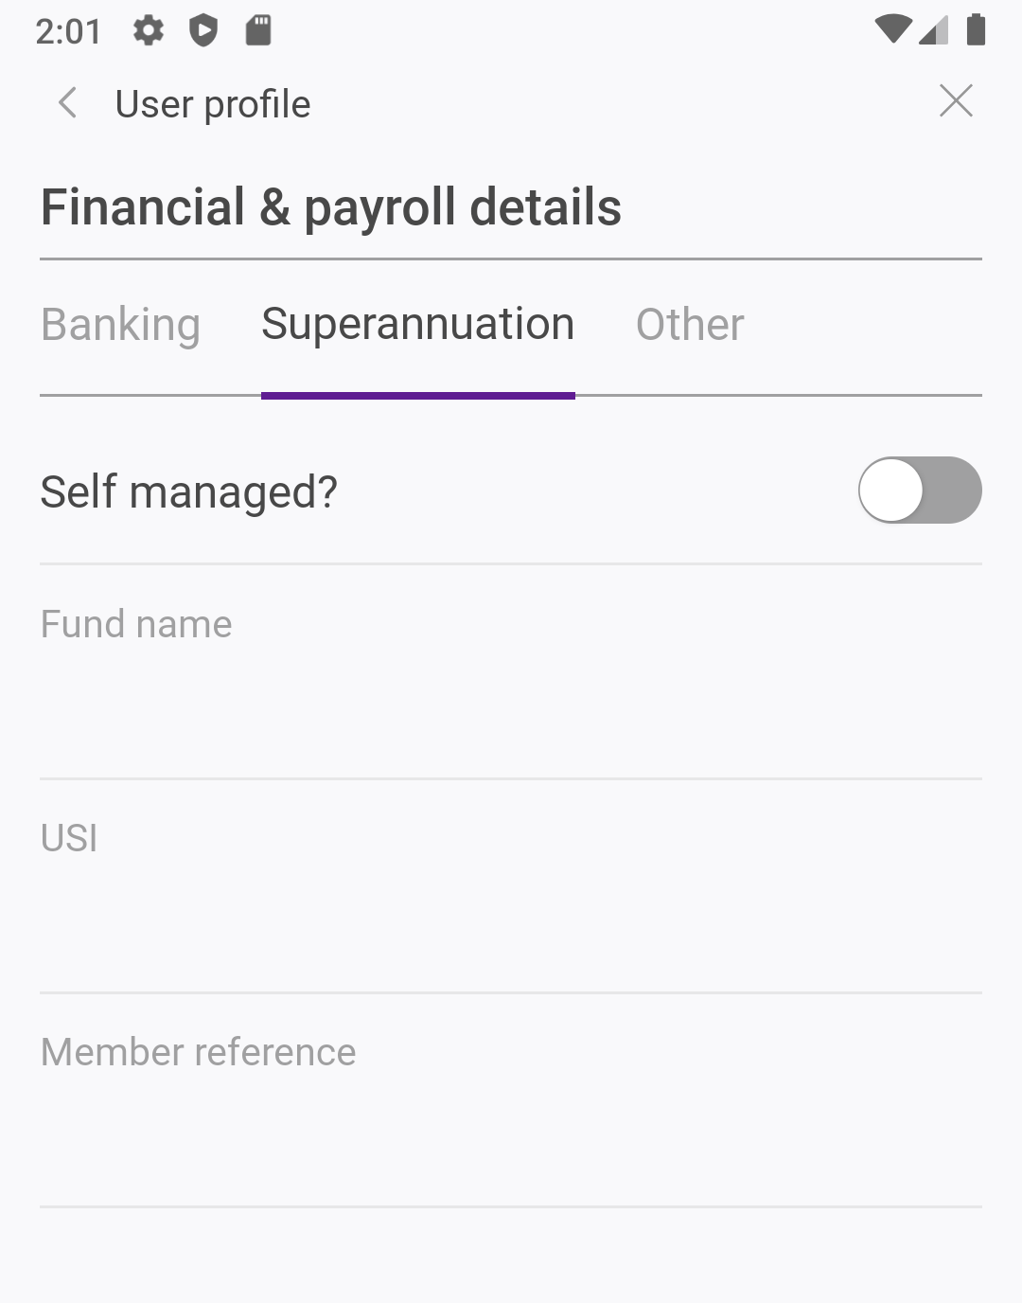Tap the Wi-Fi signal icon
Image resolution: width=1022 pixels, height=1303 pixels.
(x=892, y=30)
